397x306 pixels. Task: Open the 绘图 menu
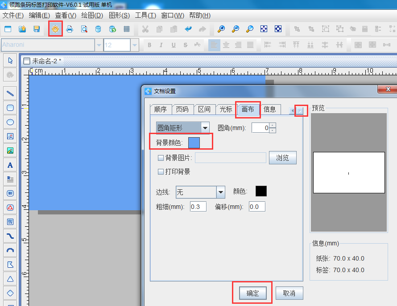coord(91,15)
